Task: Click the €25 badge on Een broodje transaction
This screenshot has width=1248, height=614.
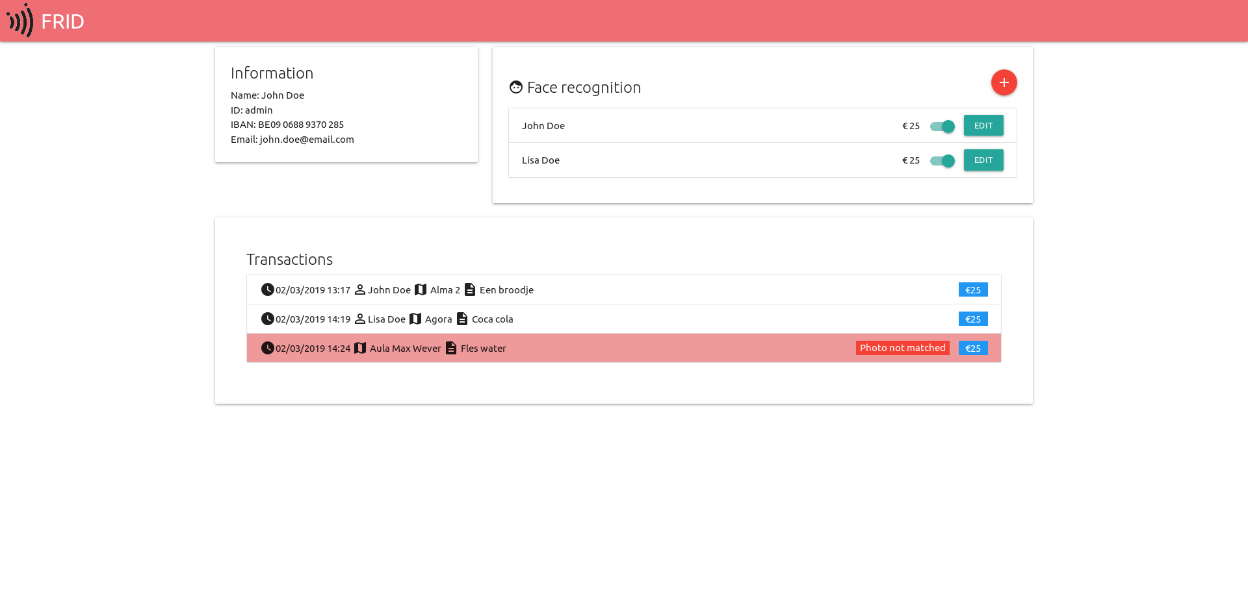Action: click(x=973, y=289)
